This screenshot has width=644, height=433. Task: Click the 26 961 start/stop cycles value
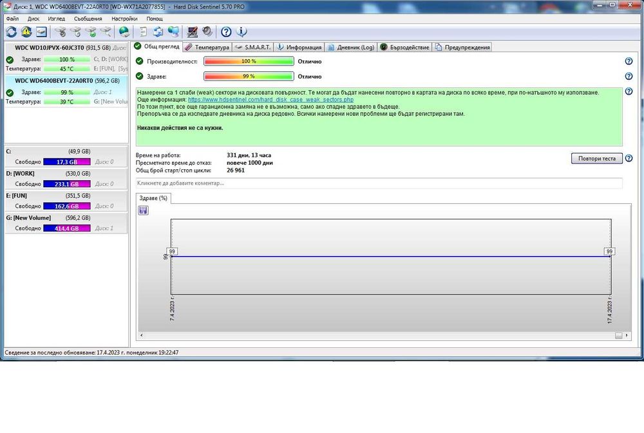(x=235, y=170)
